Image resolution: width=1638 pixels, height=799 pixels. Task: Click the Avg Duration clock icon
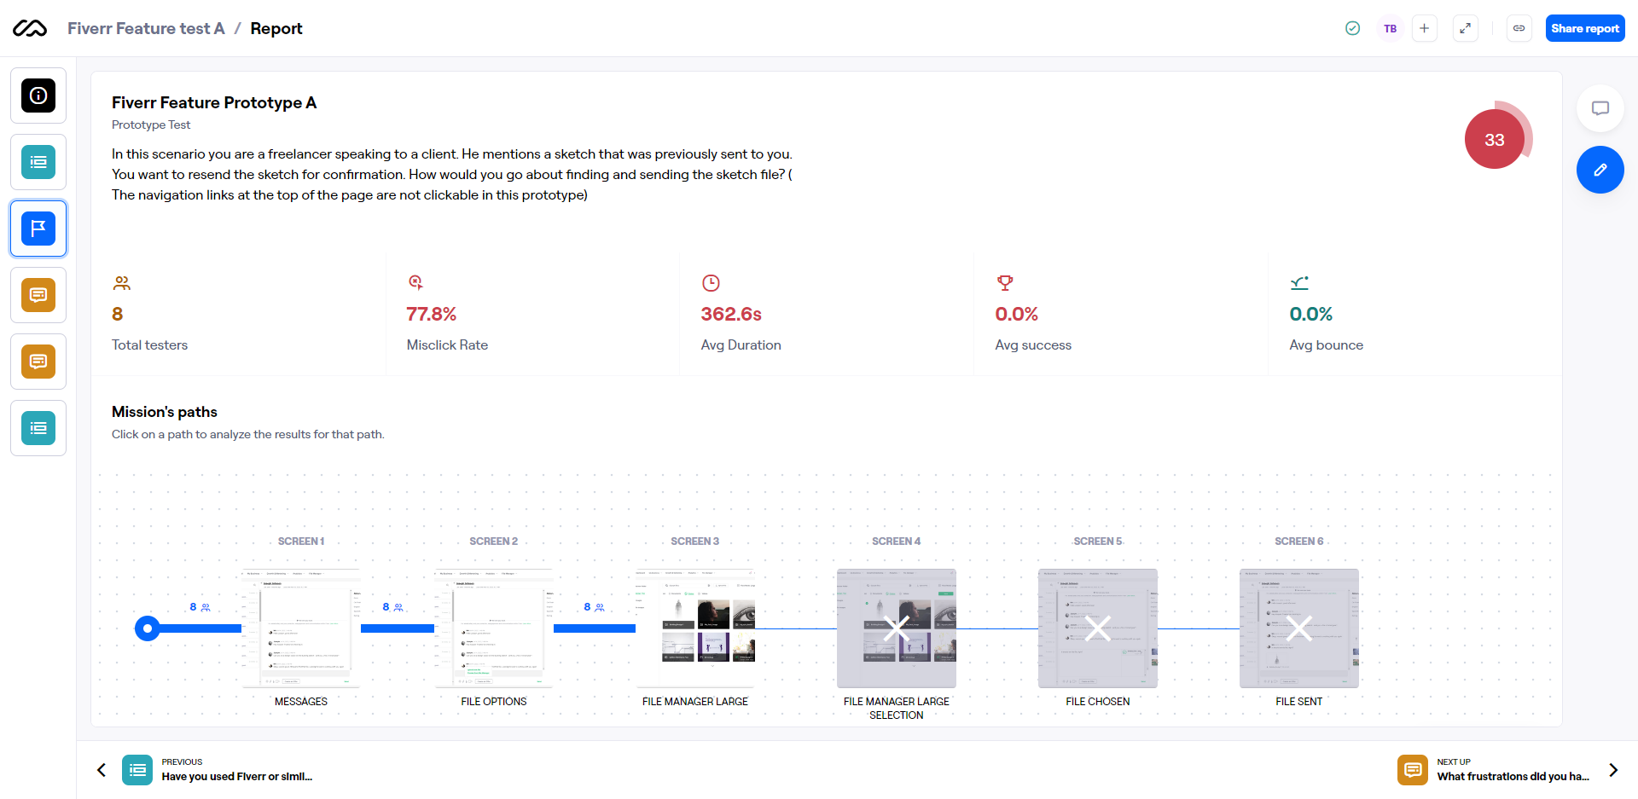tap(711, 283)
